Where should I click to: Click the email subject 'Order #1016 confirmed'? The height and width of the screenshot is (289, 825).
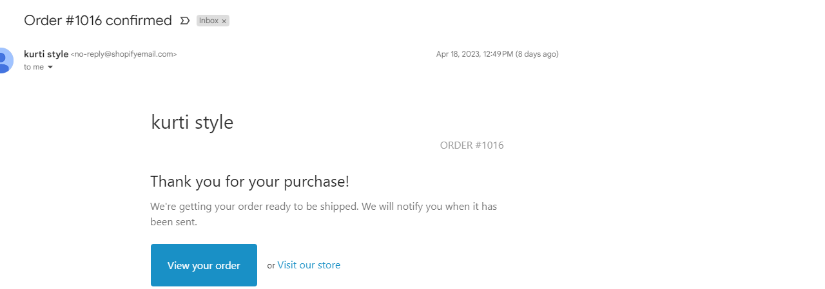(x=97, y=21)
